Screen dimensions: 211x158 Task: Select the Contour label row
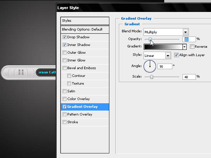pyautogui.click(x=85, y=75)
